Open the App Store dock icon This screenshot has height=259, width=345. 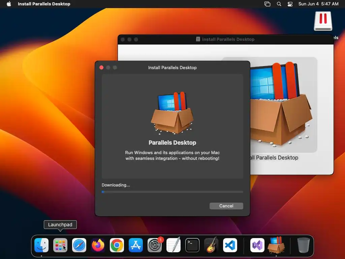click(136, 245)
